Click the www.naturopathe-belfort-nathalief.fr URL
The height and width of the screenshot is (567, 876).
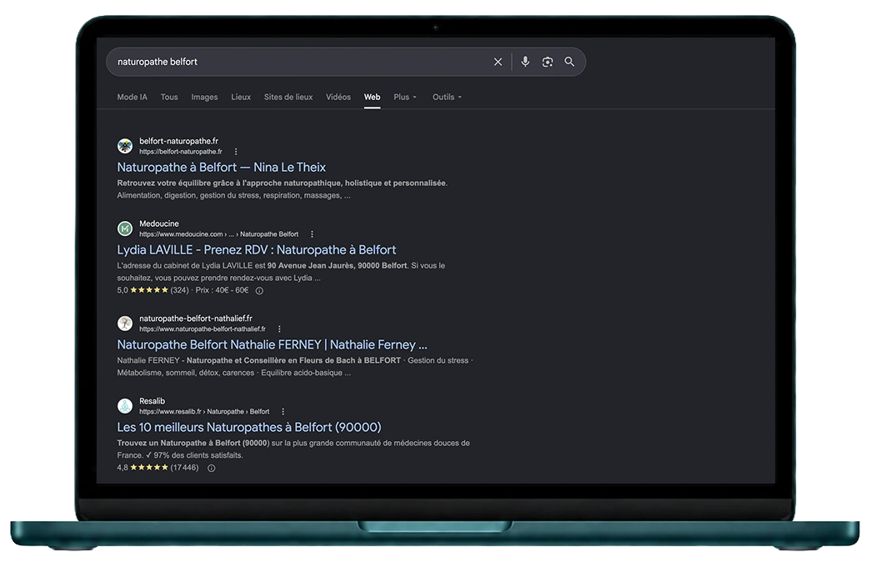tap(203, 329)
